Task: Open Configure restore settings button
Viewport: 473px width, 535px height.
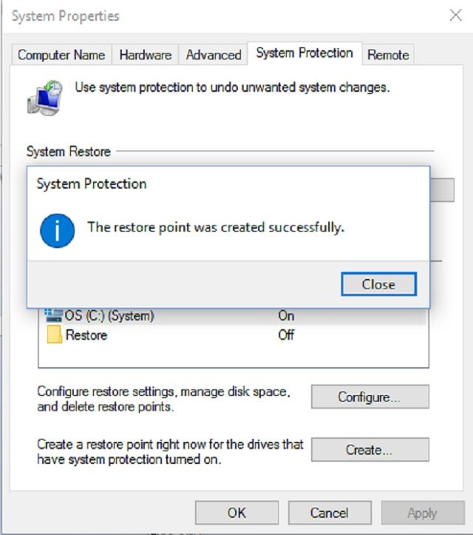Action: [x=370, y=397]
